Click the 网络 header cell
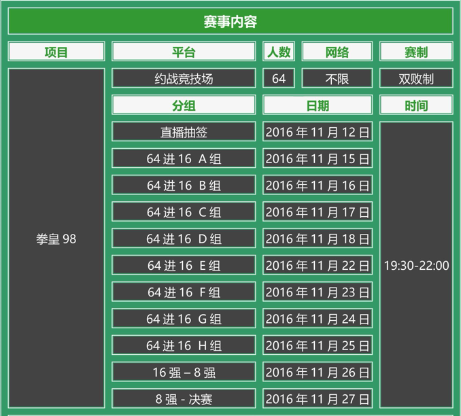Image resolution: width=461 pixels, height=416 pixels. [x=337, y=52]
